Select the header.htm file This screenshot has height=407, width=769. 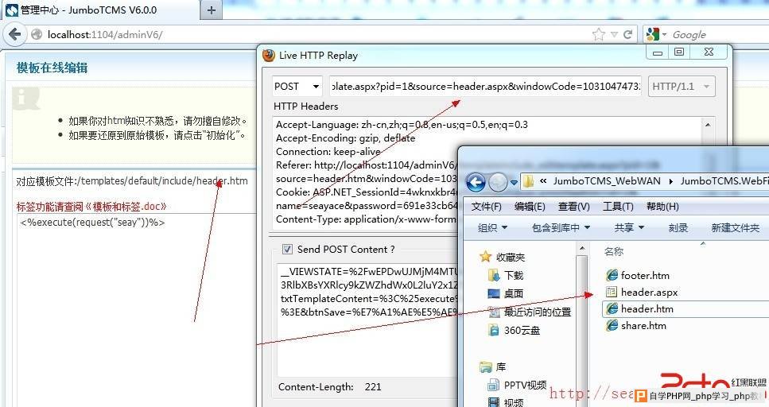[x=640, y=309]
